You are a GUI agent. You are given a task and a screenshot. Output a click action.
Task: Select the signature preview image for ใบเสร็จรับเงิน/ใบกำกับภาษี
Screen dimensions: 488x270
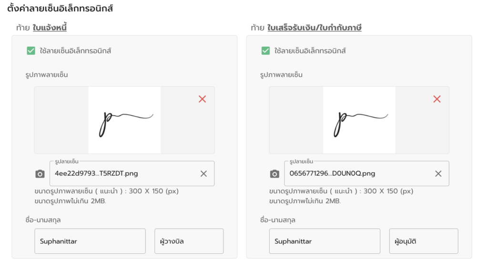click(x=359, y=120)
